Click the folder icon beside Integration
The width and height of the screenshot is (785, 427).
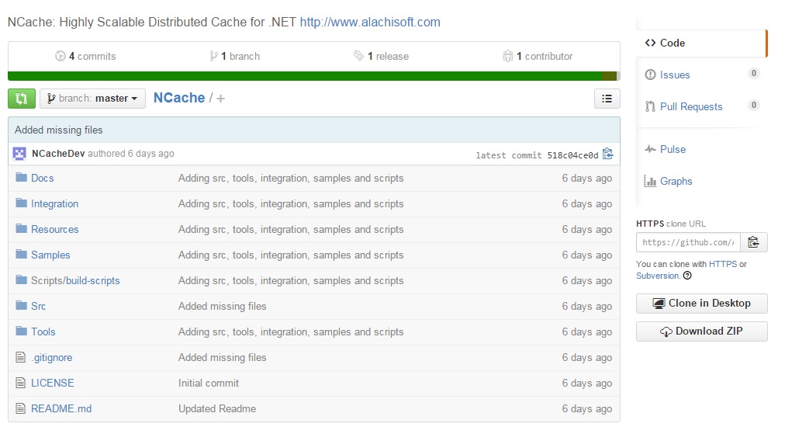(x=21, y=203)
